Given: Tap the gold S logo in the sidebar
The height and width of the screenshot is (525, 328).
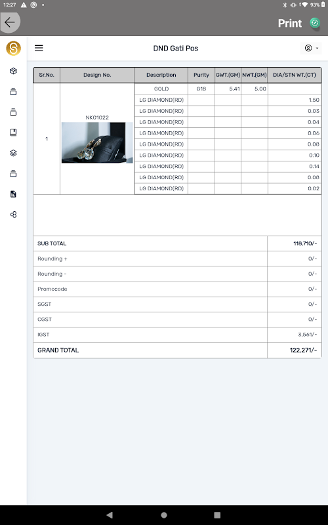Looking at the screenshot, I should (x=13, y=48).
